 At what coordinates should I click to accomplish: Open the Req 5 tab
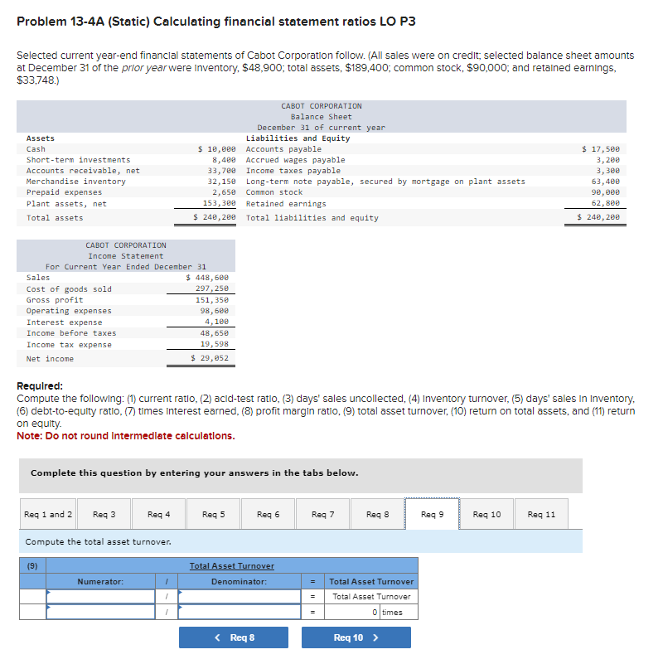(x=213, y=514)
